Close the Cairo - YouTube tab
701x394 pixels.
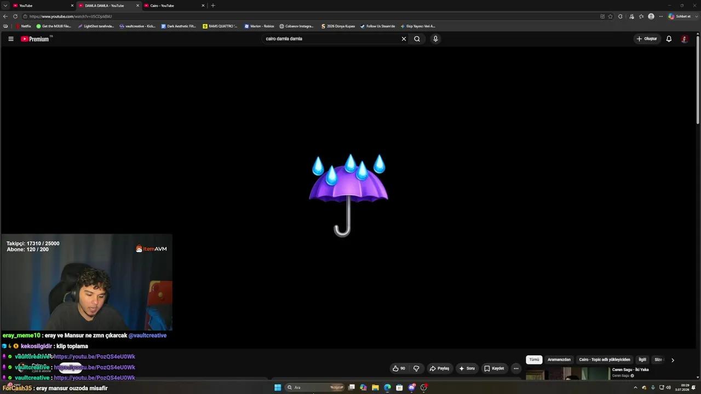click(203, 5)
